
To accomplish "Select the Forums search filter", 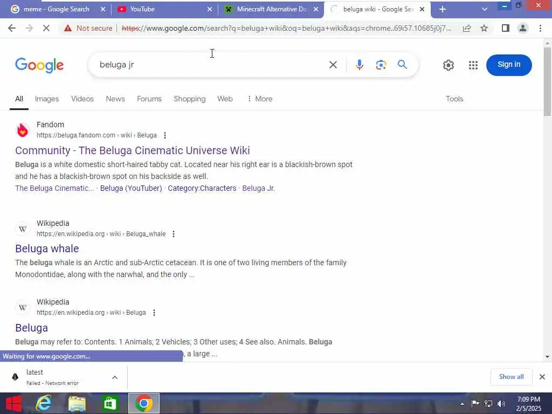I will [x=149, y=99].
